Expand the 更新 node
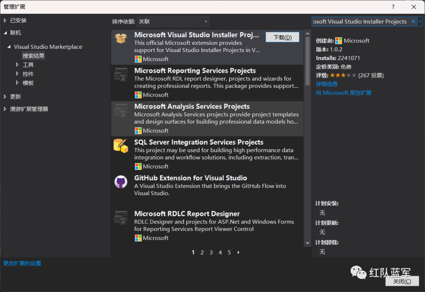Viewport: 425px width, 292px height. [5, 97]
